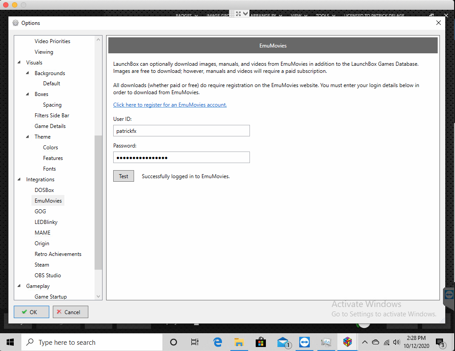Expand the remote session toolbar chevron
455x351 pixels.
tap(245, 13)
